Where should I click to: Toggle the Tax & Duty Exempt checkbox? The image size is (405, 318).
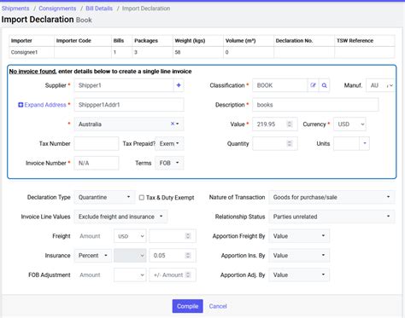(142, 197)
